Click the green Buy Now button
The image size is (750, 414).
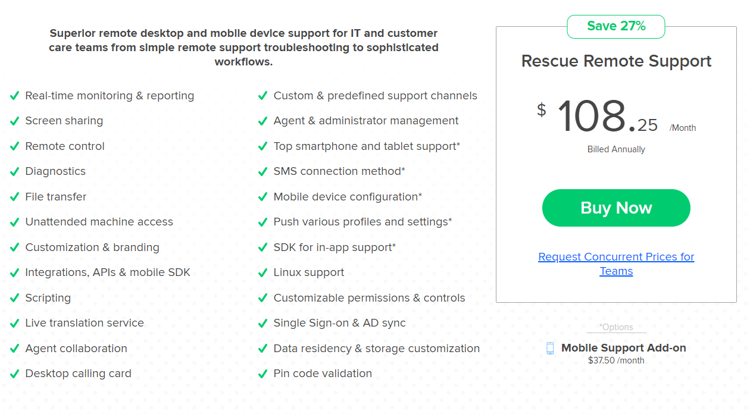point(616,208)
